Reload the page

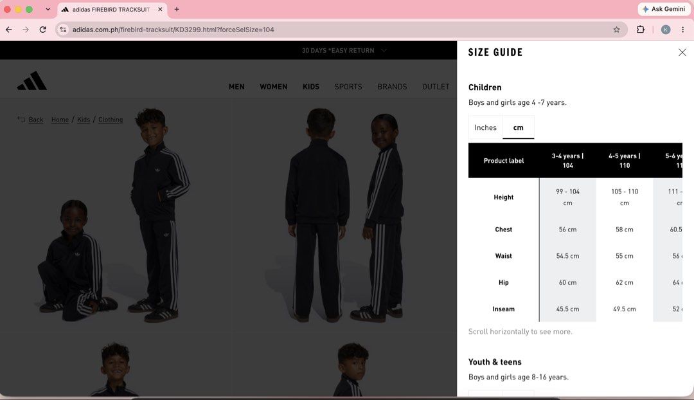pyautogui.click(x=42, y=30)
